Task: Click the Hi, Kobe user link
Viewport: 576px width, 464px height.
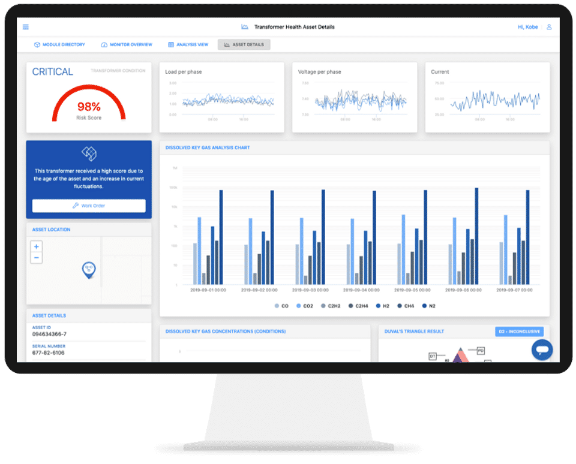Action: click(x=527, y=27)
